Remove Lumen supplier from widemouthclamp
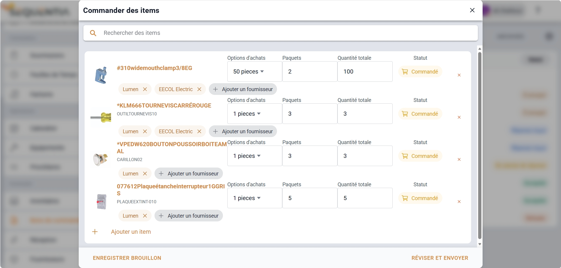Screen dimensions: 561x268 point(145,89)
